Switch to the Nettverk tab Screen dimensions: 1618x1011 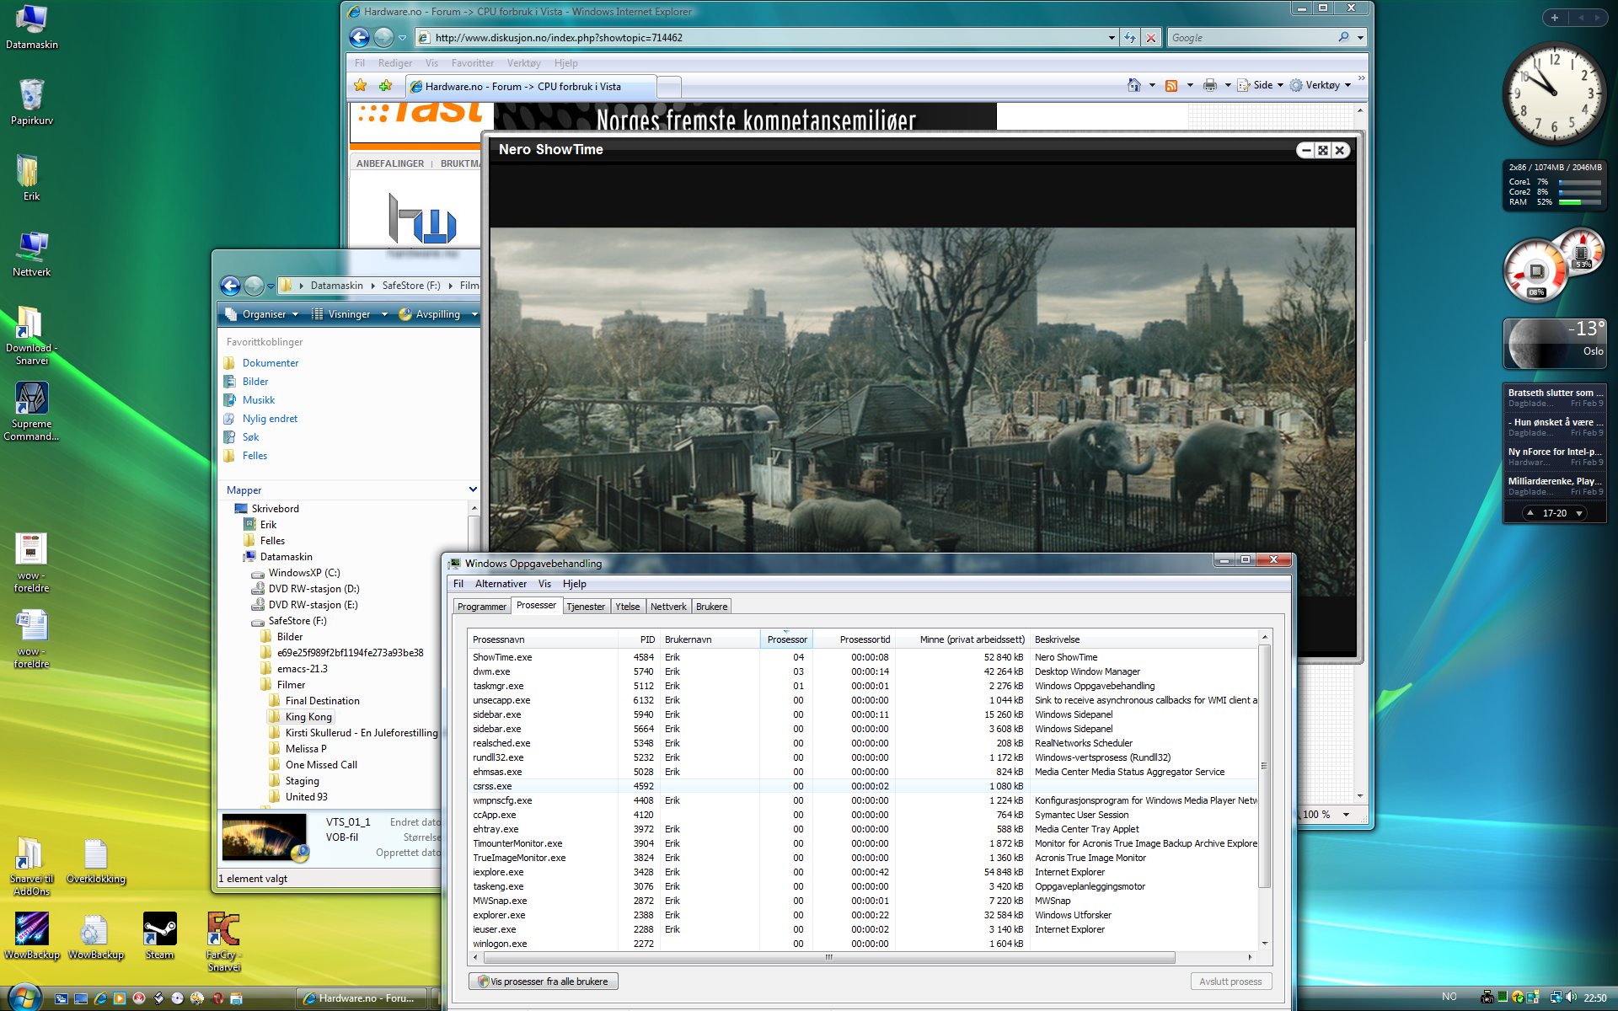(668, 607)
